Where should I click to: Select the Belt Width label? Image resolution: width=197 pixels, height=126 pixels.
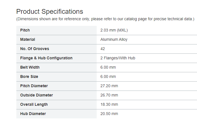(30, 67)
